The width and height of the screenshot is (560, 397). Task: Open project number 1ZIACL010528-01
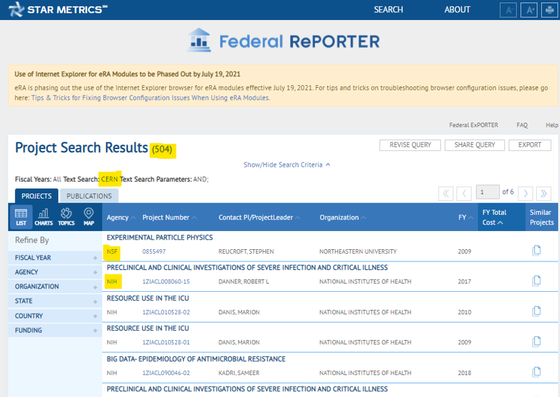point(166,343)
